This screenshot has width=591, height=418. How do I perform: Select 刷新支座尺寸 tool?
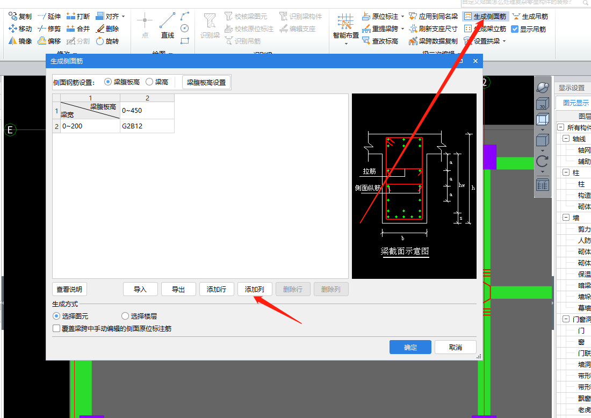[x=433, y=28]
